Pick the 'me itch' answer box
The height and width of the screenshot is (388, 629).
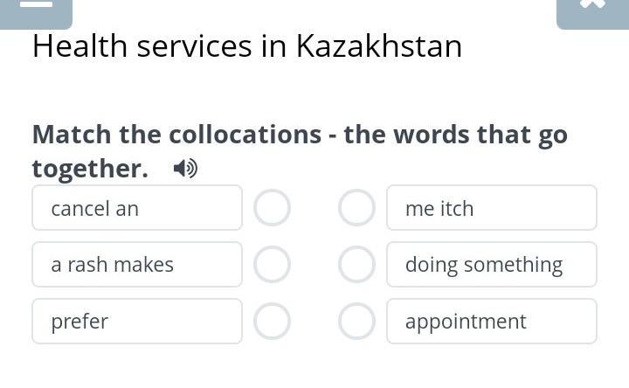(x=492, y=208)
